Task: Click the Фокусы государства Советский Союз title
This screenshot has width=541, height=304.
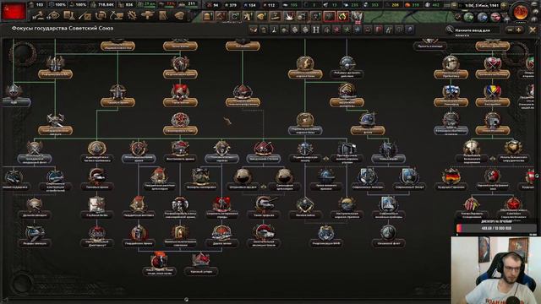Action: 62,28
